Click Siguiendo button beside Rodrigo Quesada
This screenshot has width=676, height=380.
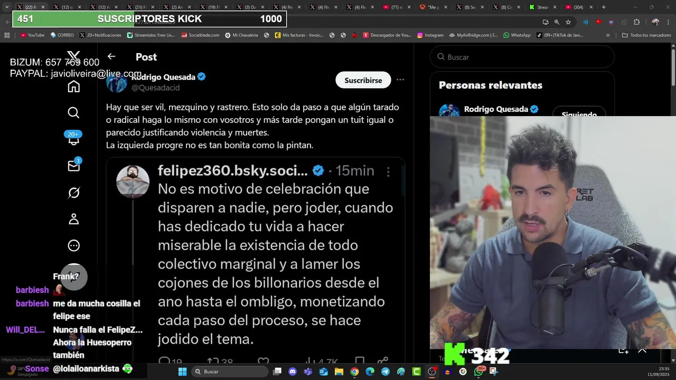click(x=579, y=113)
